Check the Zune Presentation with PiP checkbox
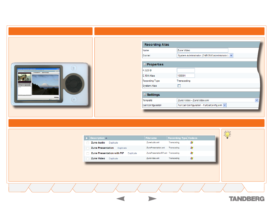 88,154
